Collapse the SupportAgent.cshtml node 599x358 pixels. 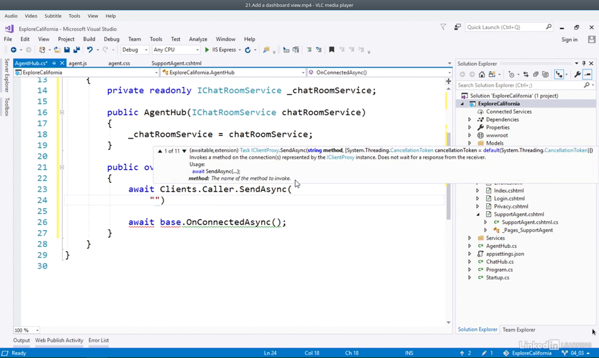coord(478,215)
